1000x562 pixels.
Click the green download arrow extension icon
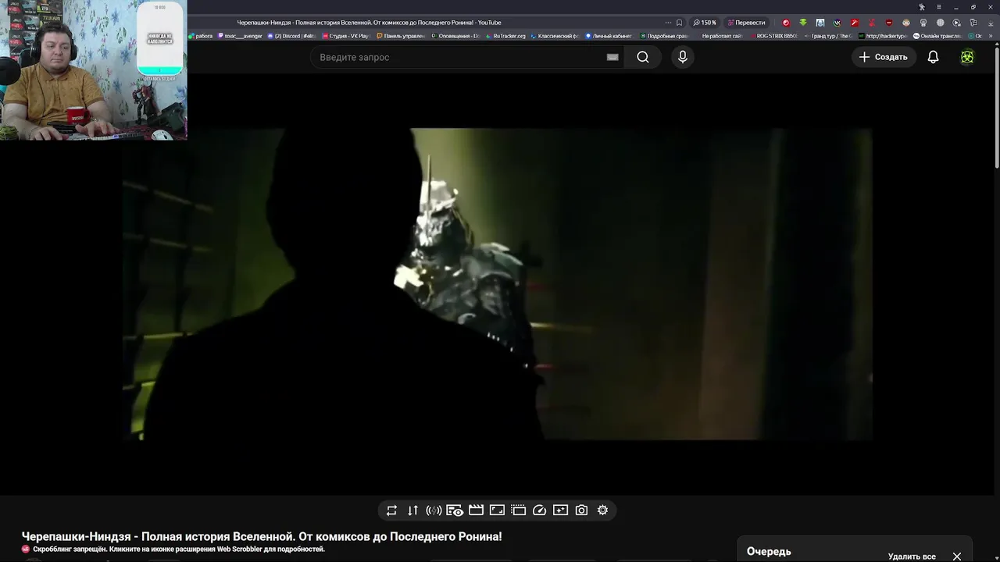(x=802, y=23)
